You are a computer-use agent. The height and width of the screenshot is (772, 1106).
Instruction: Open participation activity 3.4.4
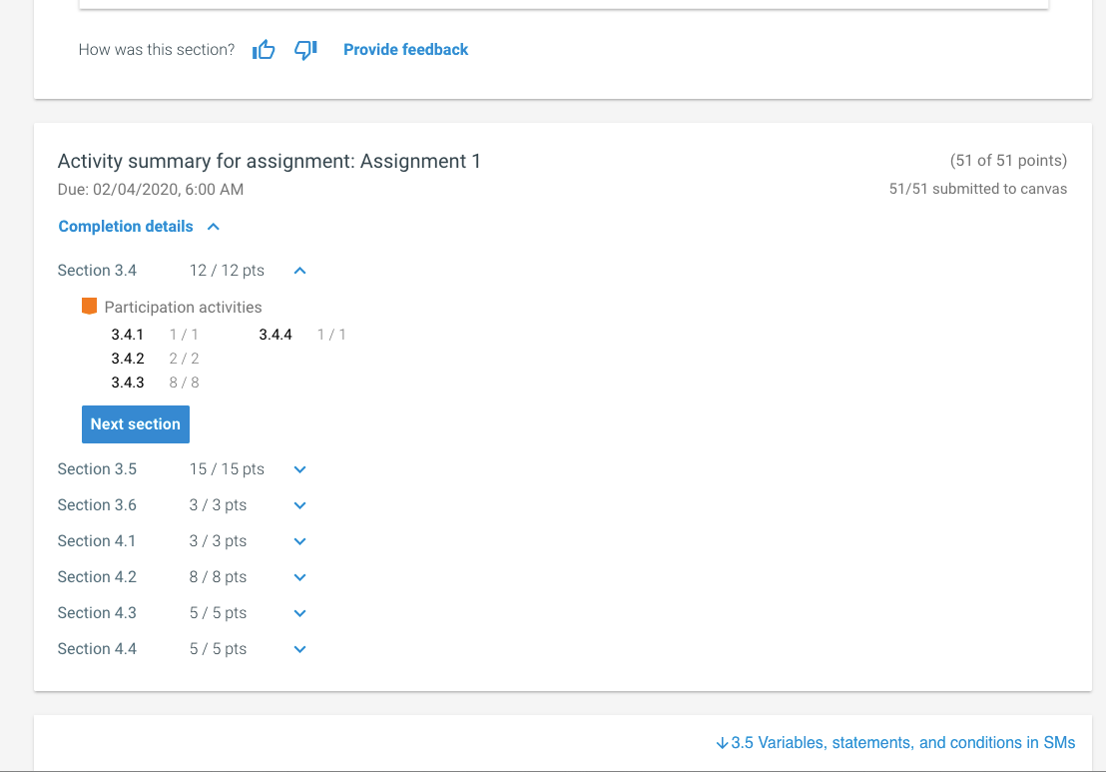tap(276, 335)
